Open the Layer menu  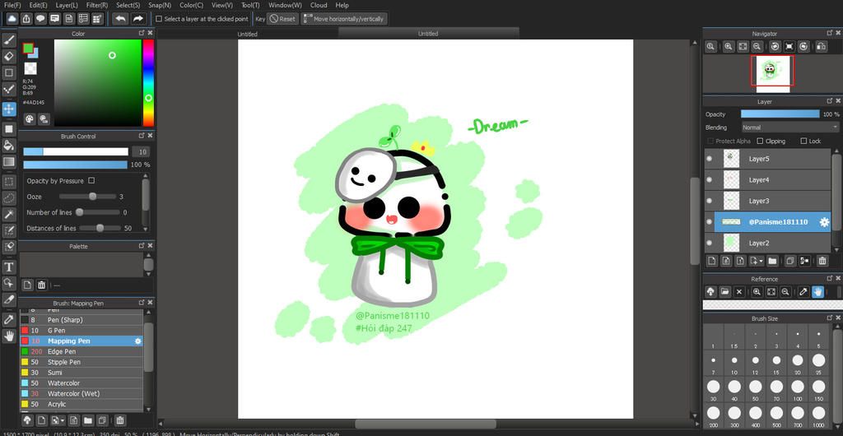click(67, 5)
